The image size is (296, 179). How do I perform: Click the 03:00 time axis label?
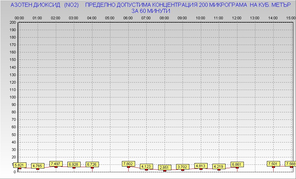tap(73, 18)
